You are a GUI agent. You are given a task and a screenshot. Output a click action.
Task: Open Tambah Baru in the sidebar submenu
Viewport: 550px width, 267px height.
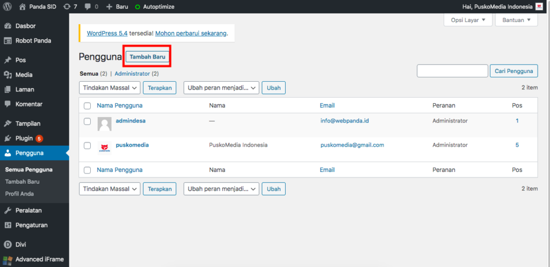point(22,182)
